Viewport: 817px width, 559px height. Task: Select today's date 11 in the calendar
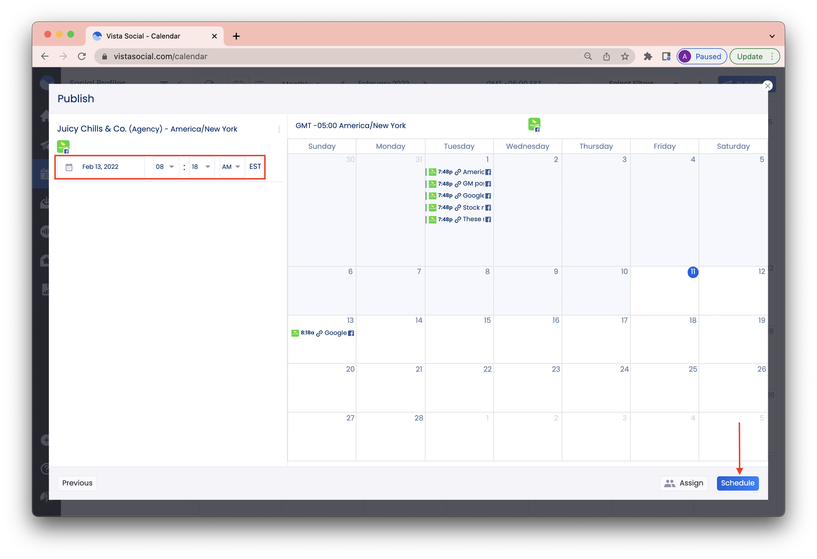(693, 271)
